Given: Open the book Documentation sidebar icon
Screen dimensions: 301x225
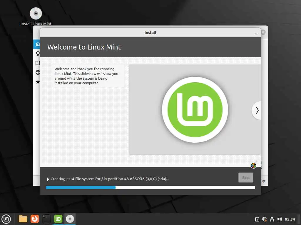Looking at the screenshot, I should point(38,63).
